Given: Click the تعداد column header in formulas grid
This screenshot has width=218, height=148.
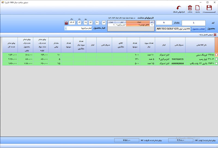Looking at the screenshot, I should coord(111,22).
